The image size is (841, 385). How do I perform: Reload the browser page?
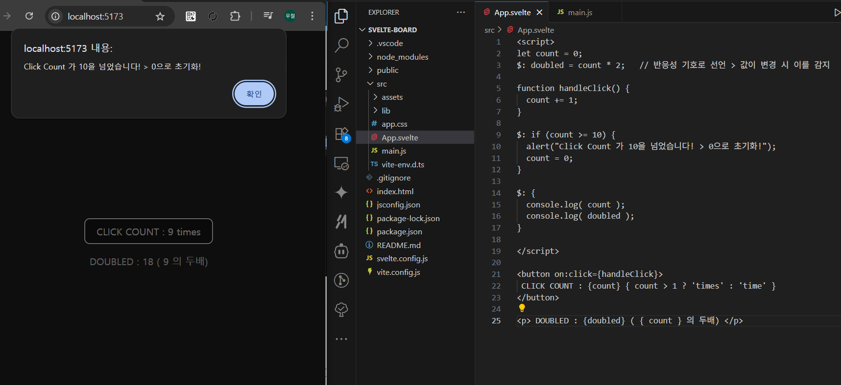point(29,16)
